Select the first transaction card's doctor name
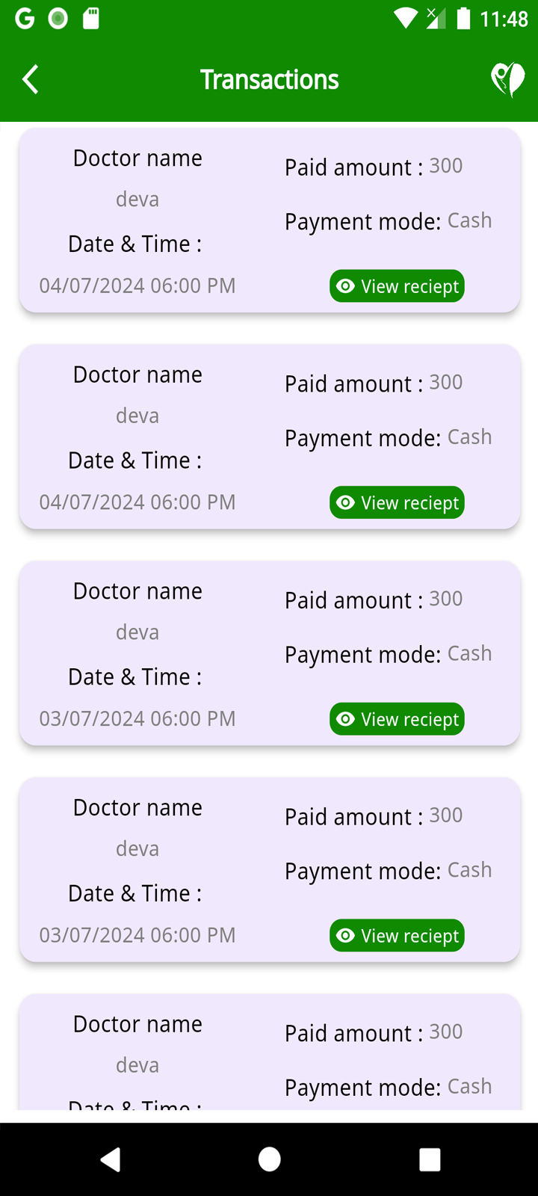Screen dimensions: 538x1196 pyautogui.click(x=137, y=200)
